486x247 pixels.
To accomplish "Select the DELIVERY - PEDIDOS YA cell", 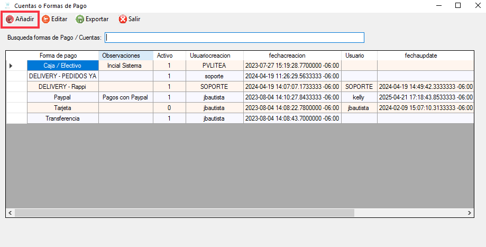I will pos(62,76).
